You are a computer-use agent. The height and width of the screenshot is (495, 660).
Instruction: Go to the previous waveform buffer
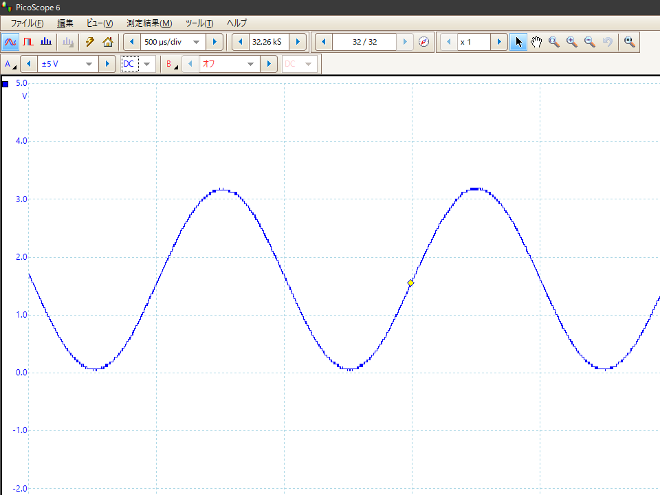[x=323, y=42]
